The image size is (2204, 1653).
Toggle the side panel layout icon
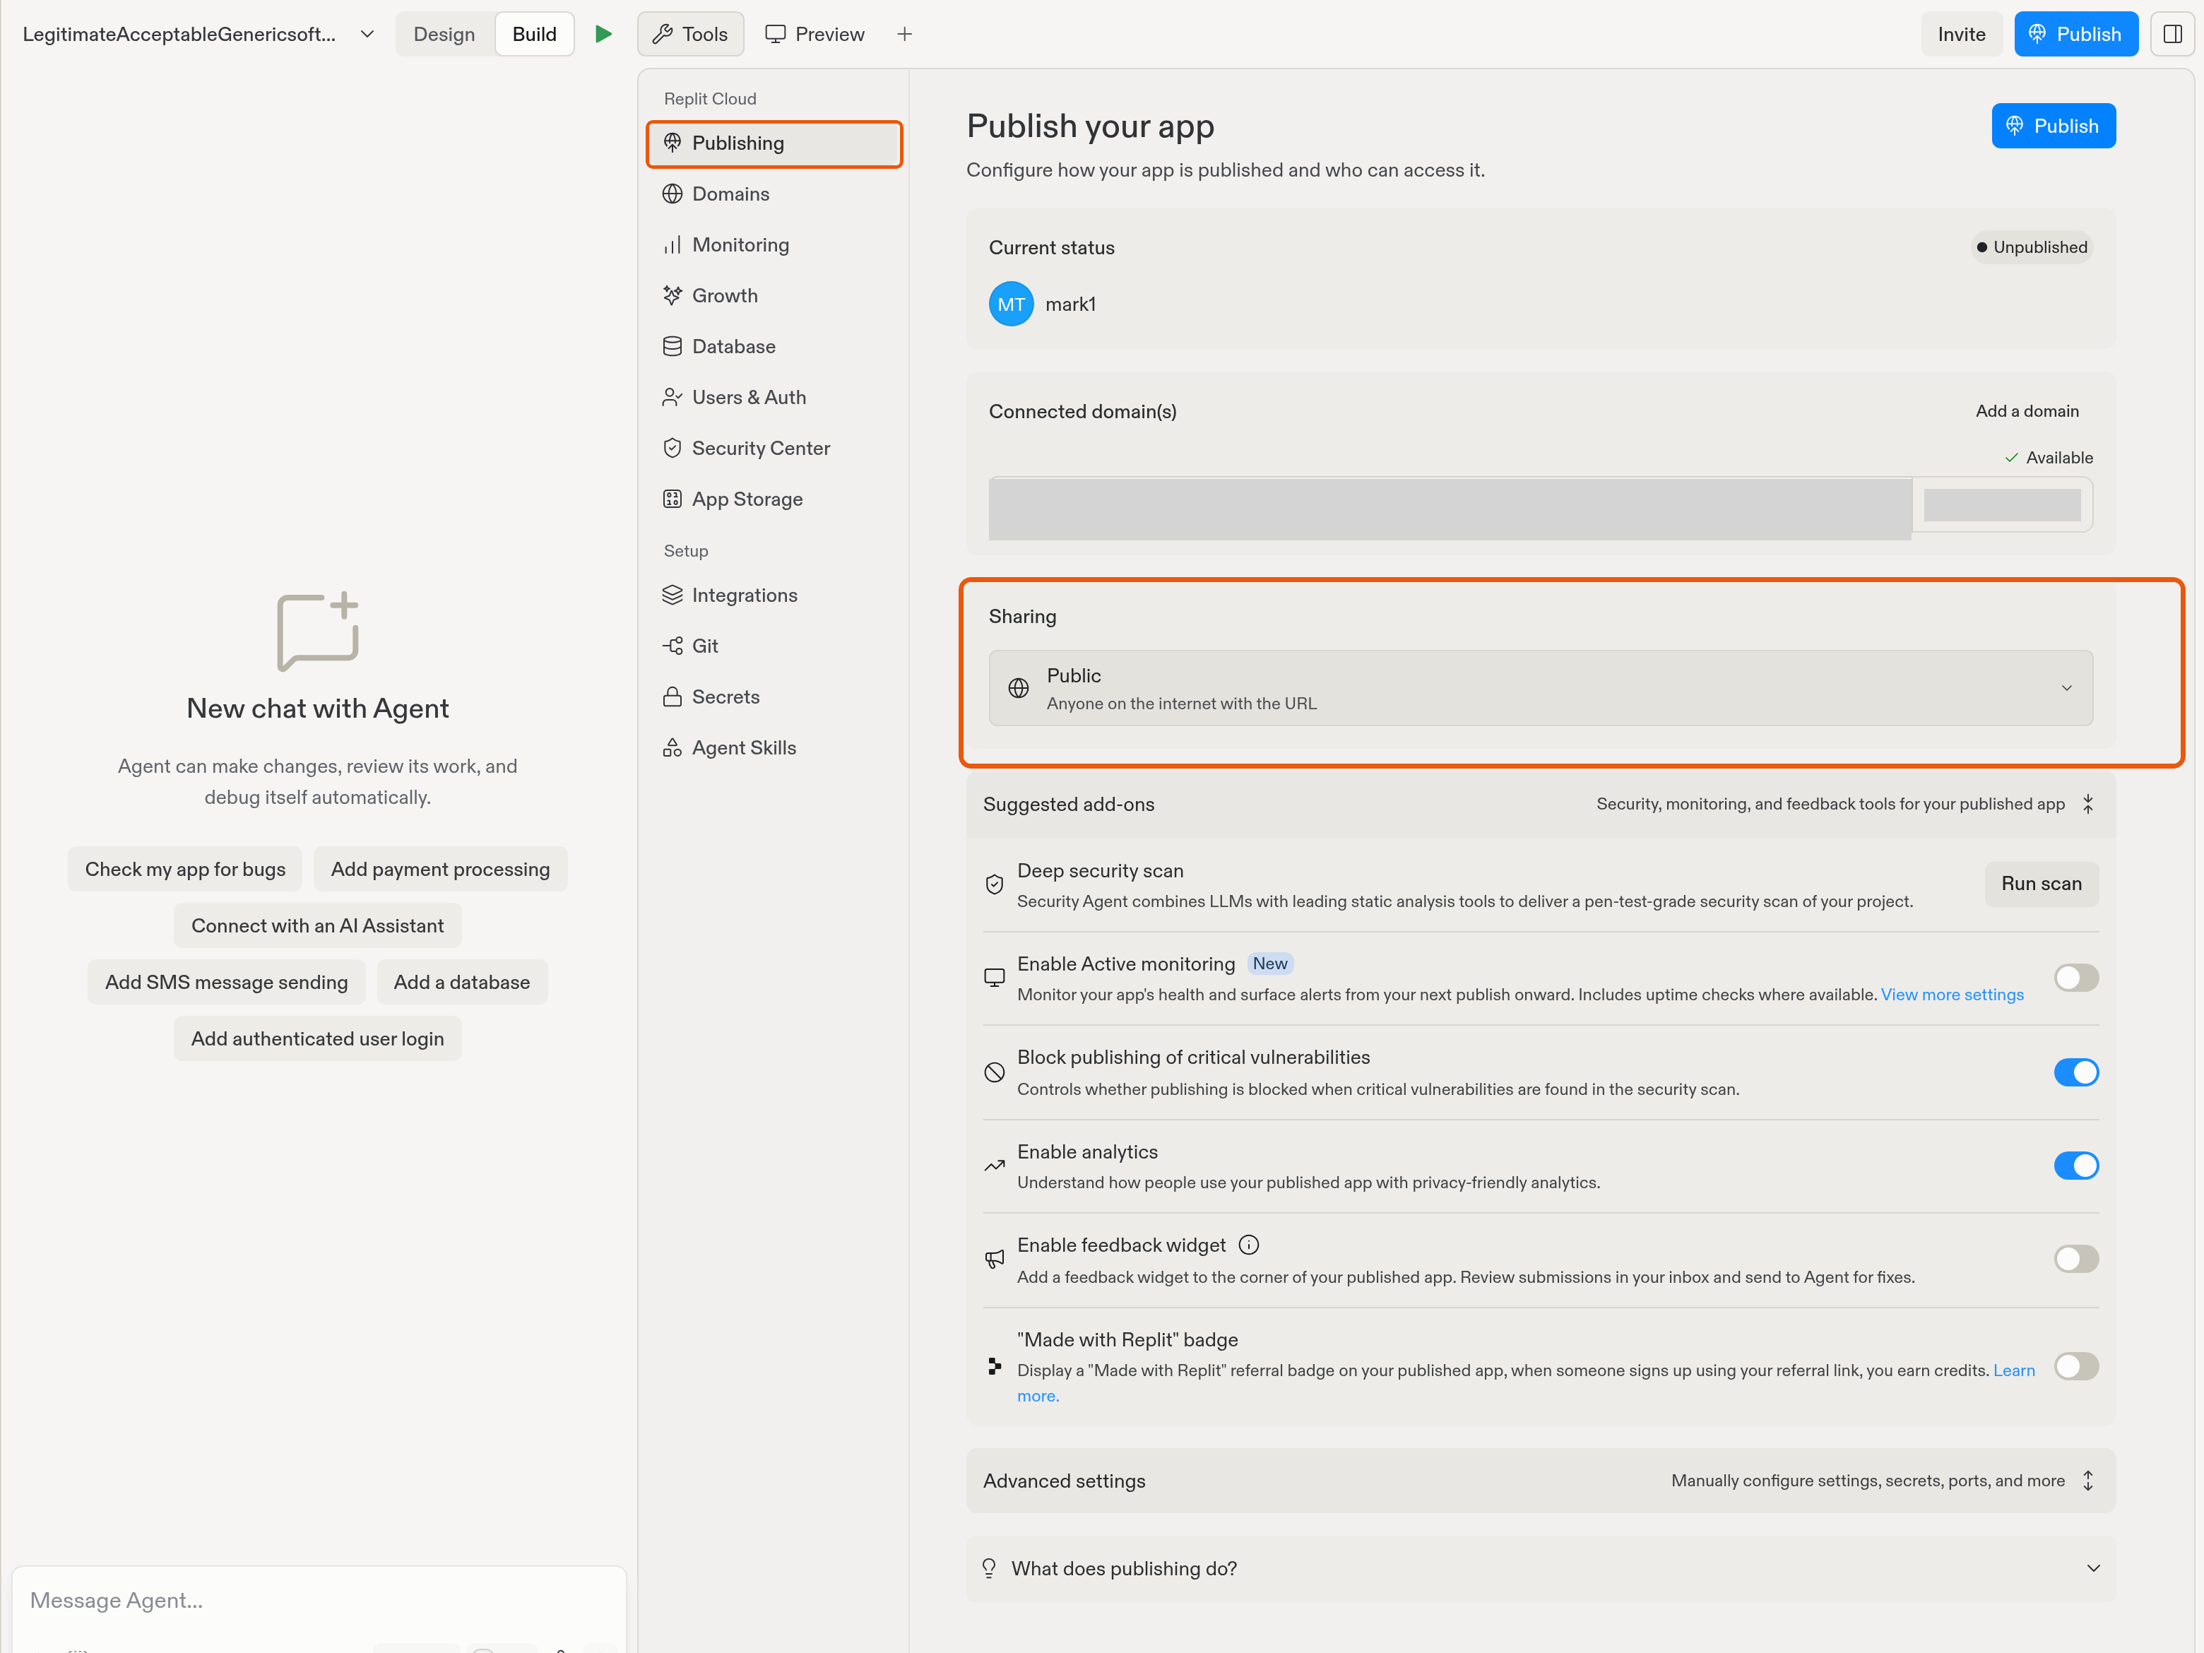click(x=2172, y=34)
